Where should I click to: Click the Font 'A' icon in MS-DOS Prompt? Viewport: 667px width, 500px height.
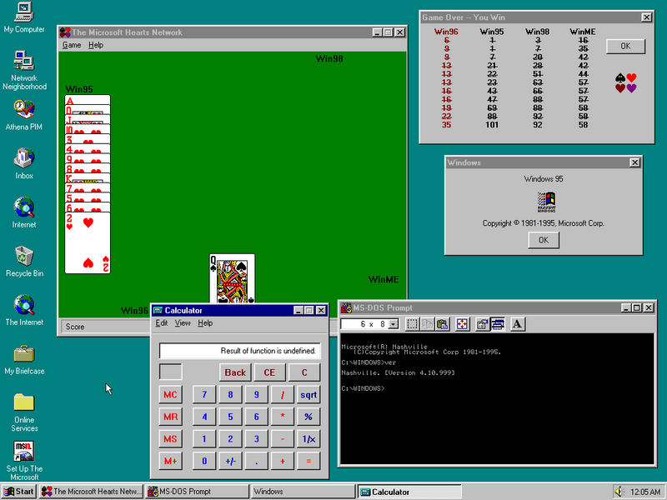517,324
